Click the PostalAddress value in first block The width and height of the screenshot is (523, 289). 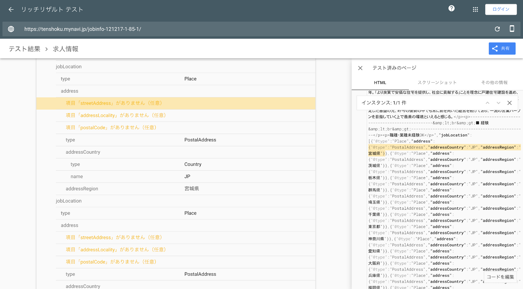pyautogui.click(x=200, y=140)
